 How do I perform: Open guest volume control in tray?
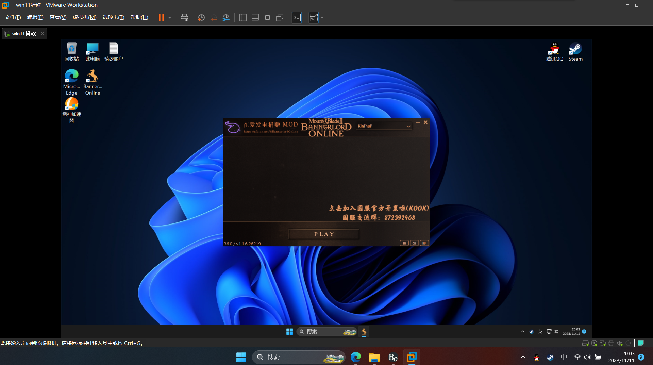click(x=556, y=332)
